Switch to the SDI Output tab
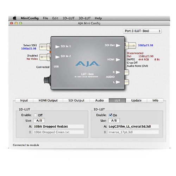Viewport: 176px width, 176px height. (76, 100)
